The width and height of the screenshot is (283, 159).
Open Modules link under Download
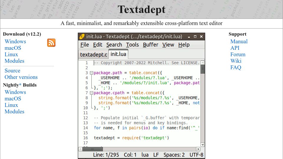14,61
